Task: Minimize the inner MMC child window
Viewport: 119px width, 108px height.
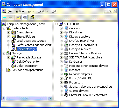Action: 106,11
